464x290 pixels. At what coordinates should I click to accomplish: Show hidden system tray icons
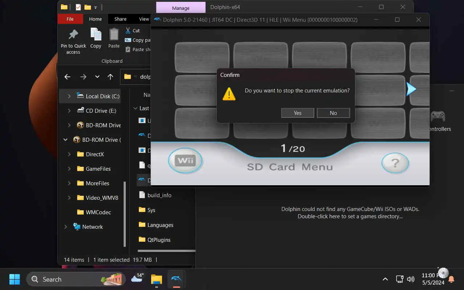(x=385, y=279)
